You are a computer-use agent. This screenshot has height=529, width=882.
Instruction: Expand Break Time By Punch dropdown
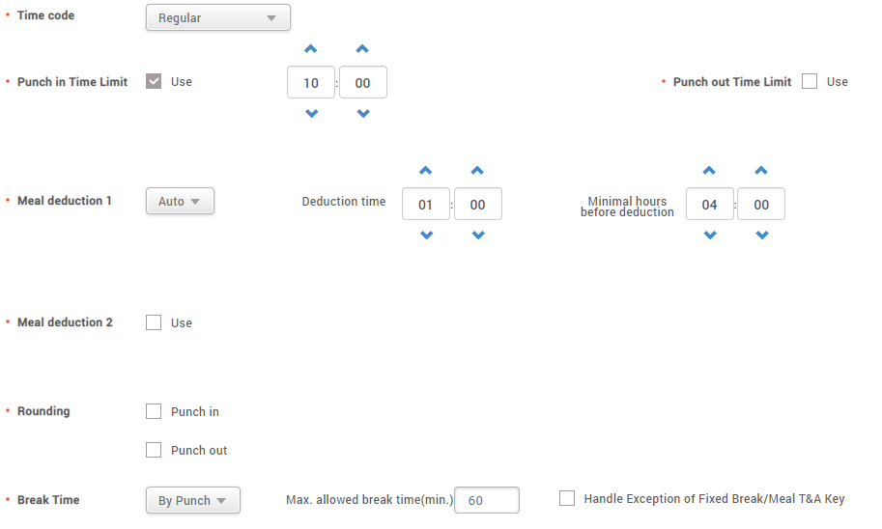coord(192,500)
